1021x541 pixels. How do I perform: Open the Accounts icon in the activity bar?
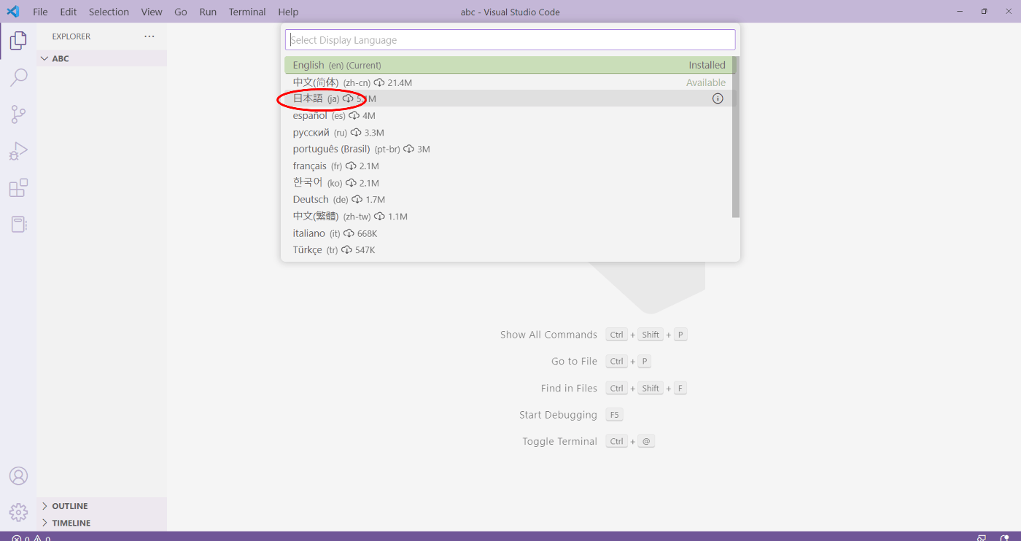click(18, 476)
